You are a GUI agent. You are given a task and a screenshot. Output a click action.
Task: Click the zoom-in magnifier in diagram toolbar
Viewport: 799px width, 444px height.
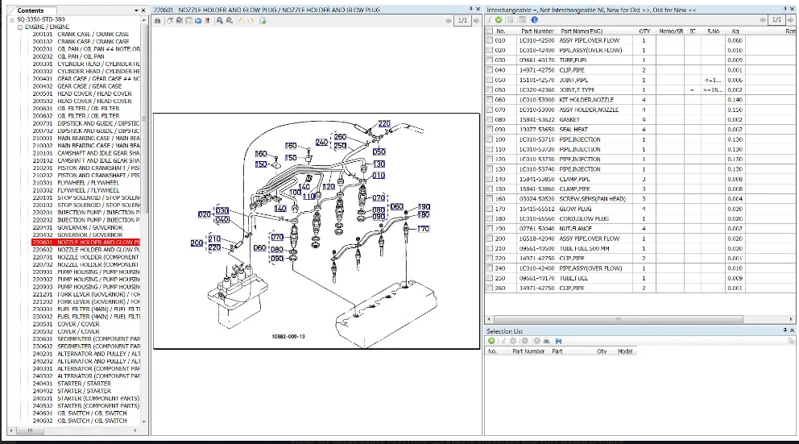(220, 21)
